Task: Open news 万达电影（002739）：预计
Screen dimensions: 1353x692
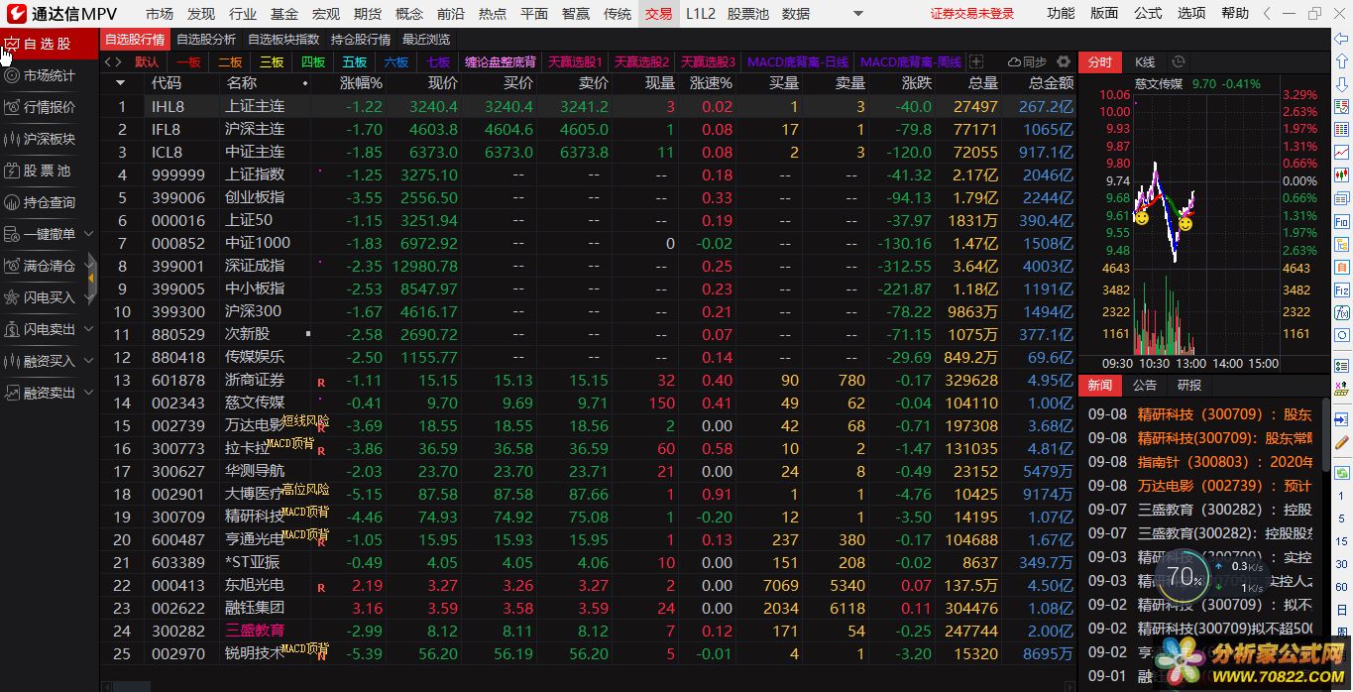Action: [x=1224, y=486]
